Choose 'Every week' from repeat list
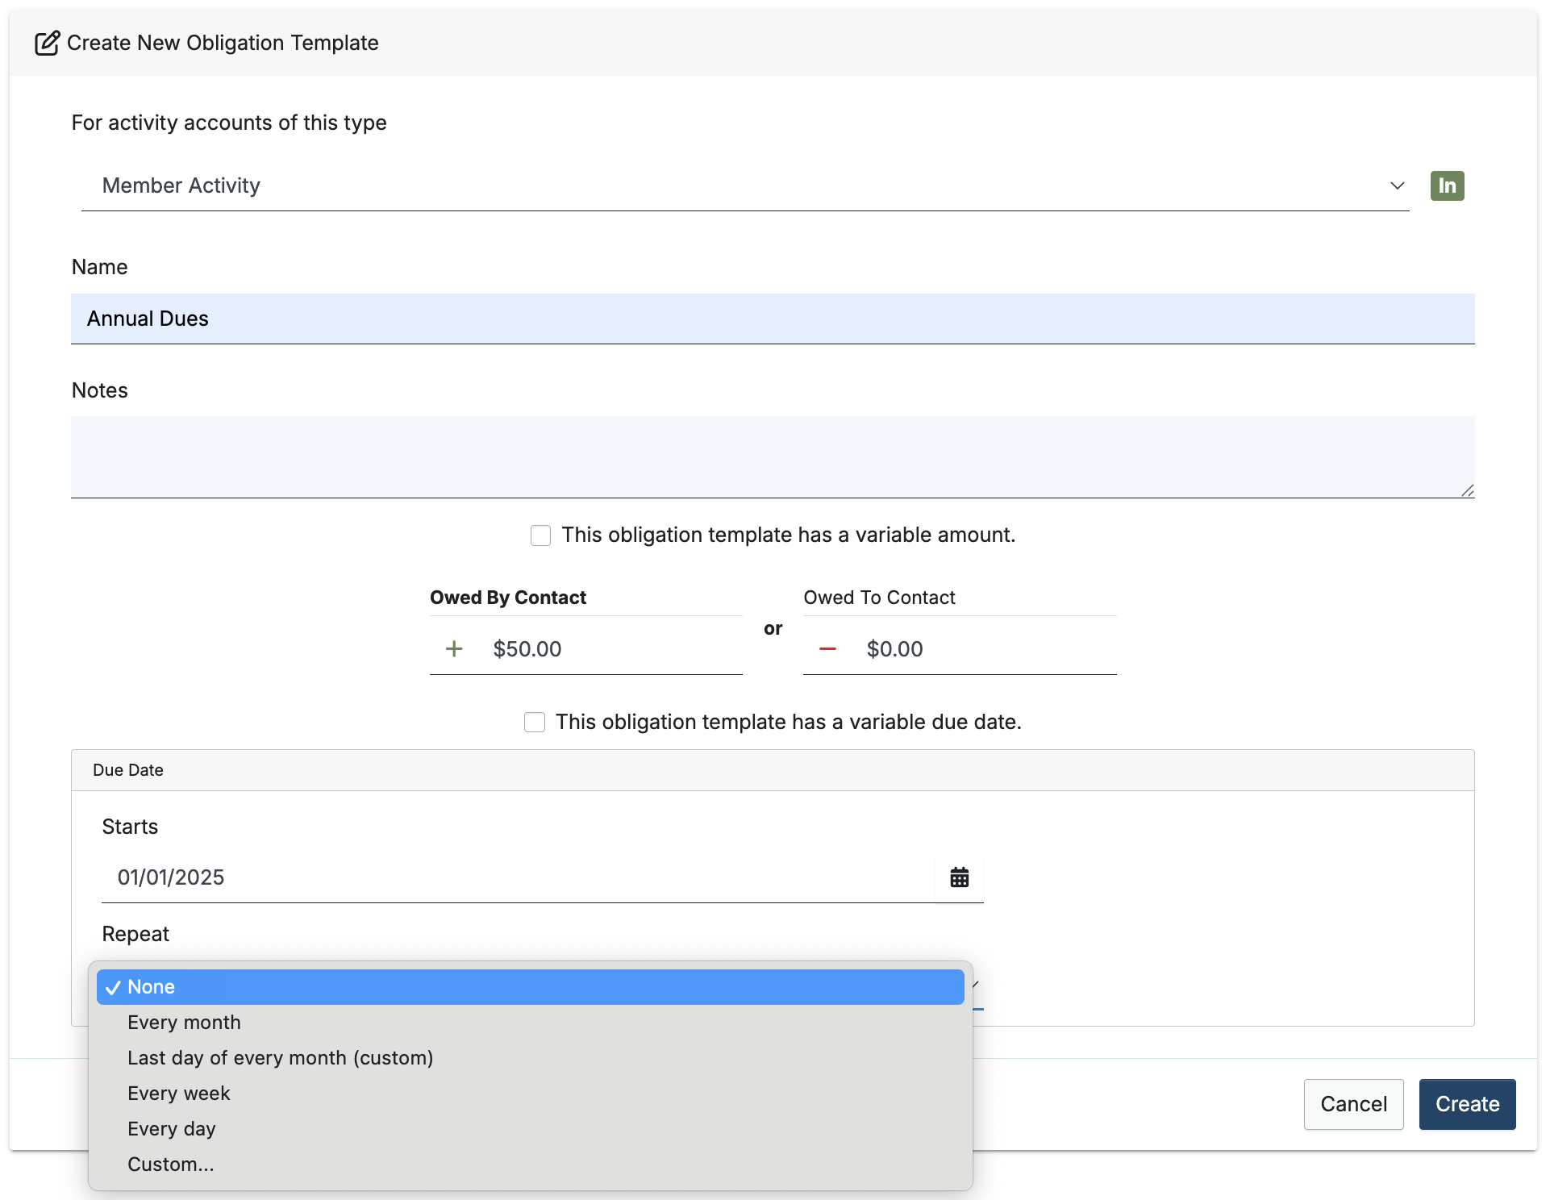 pos(178,1094)
